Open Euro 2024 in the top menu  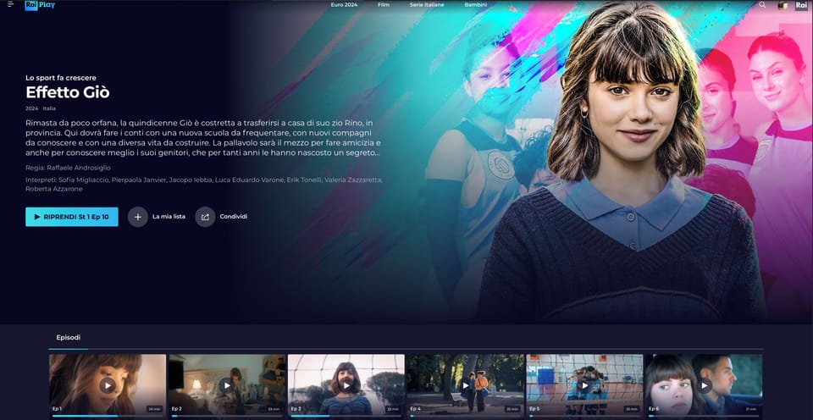tap(345, 5)
